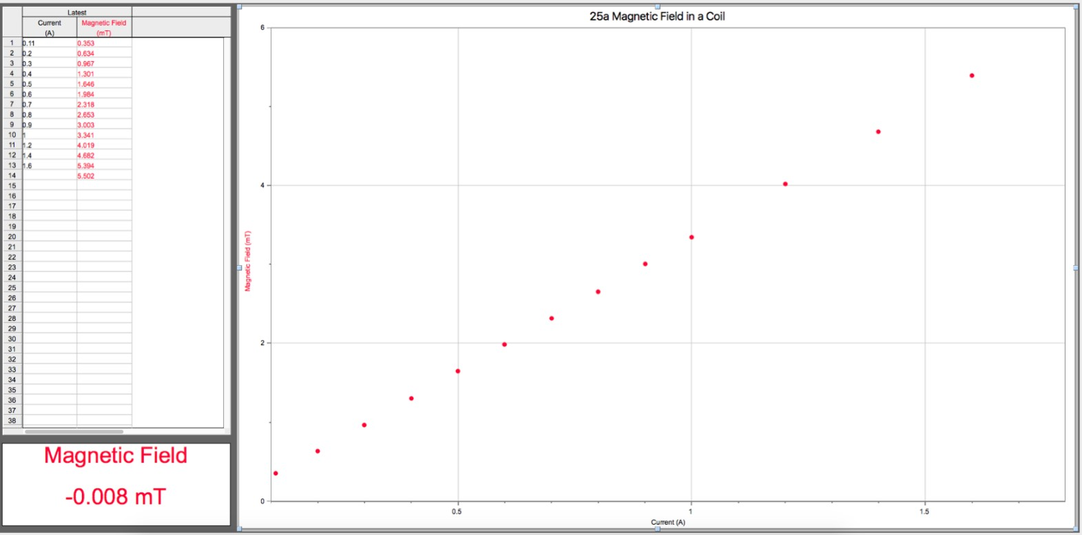Click the y-axis maximum value 6
Screen dimensions: 1082x535
click(x=262, y=28)
